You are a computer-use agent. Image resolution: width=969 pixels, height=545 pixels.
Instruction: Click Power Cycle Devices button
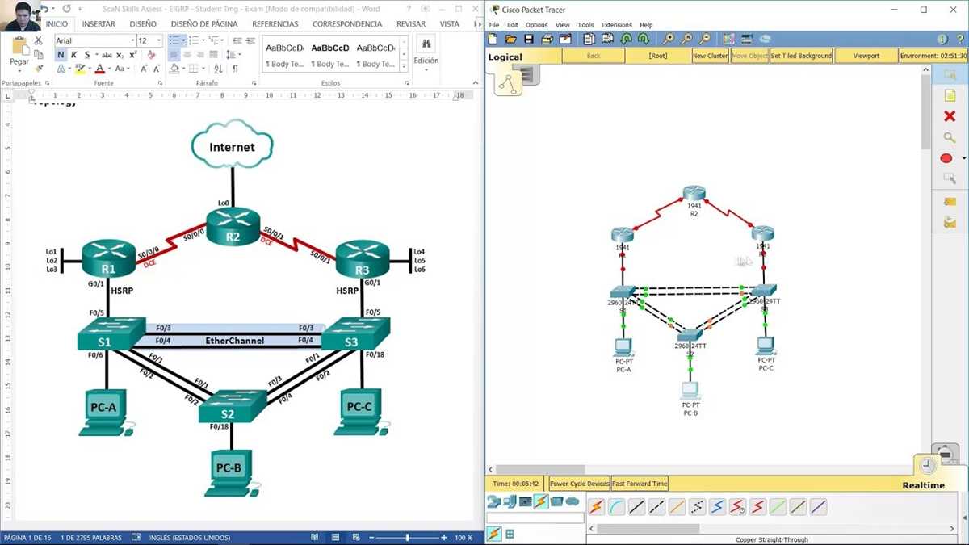click(x=579, y=484)
